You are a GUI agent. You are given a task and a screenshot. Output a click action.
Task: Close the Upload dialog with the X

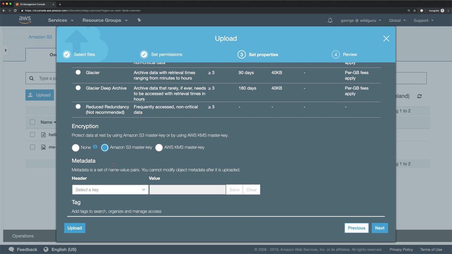386,38
